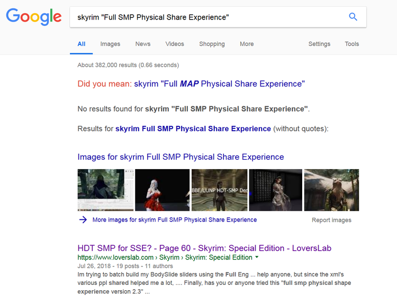397x305 pixels.
Task: Open the dropdown arrow beside the loverslab URL
Action: (257, 257)
